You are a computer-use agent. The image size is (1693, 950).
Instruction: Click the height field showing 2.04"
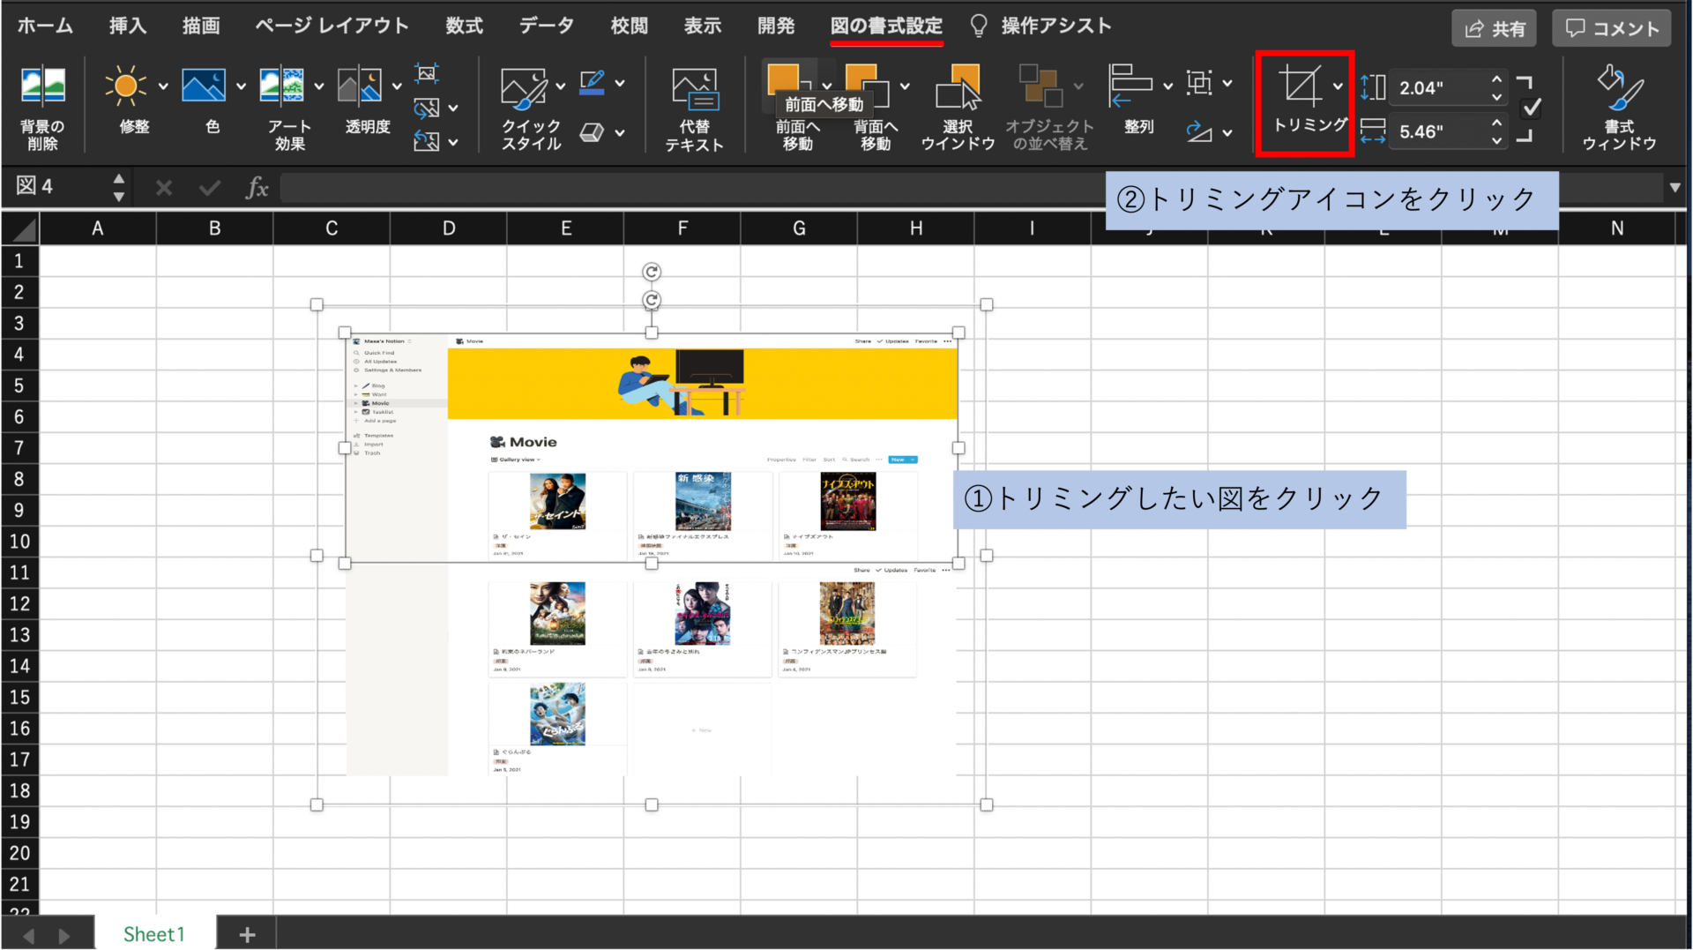(1437, 88)
